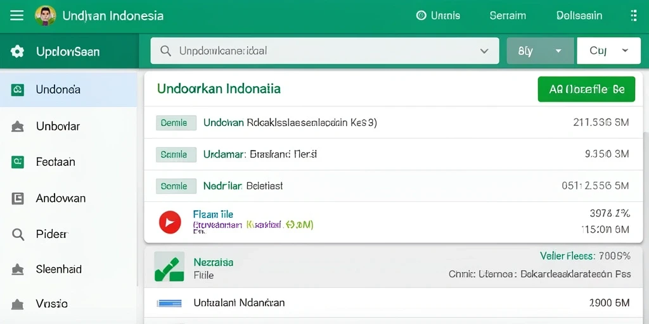The width and height of the screenshot is (649, 324).
Task: Select Vosio in the sidebar
Action: (x=68, y=304)
